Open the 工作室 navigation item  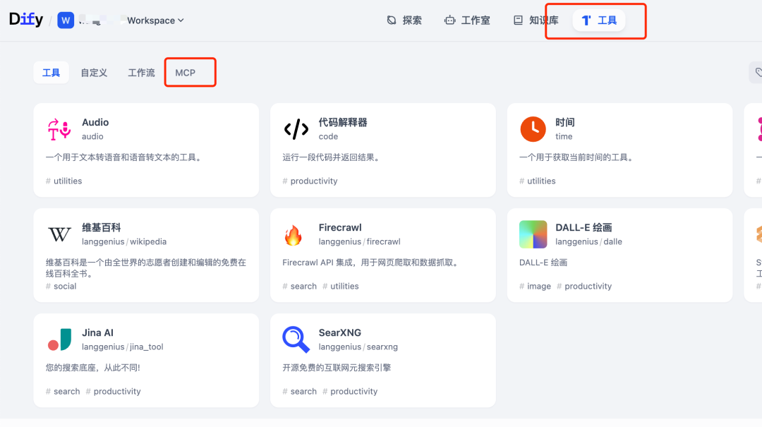click(467, 20)
